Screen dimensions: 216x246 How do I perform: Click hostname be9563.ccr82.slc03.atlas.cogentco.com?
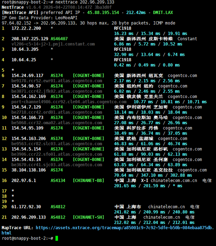[57, 144]
